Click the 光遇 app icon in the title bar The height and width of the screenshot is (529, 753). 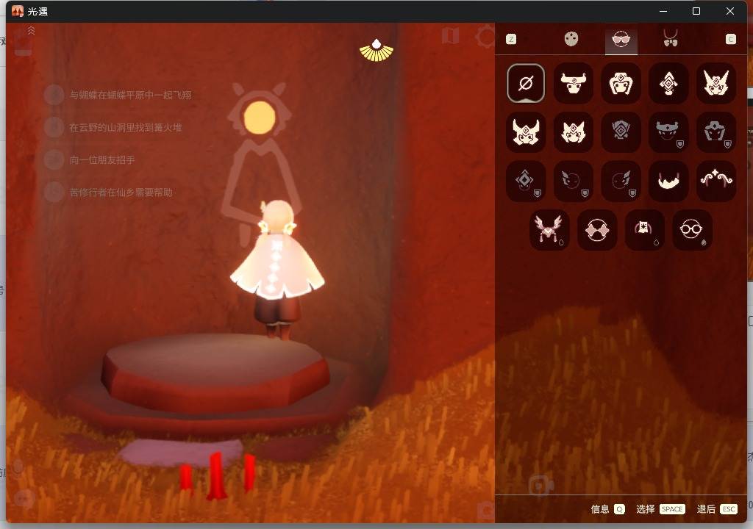(x=18, y=11)
